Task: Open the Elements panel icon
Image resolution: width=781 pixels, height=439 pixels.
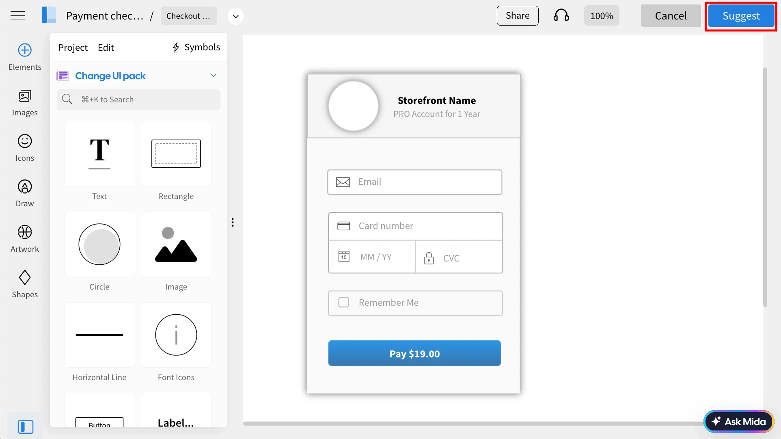Action: coord(25,50)
